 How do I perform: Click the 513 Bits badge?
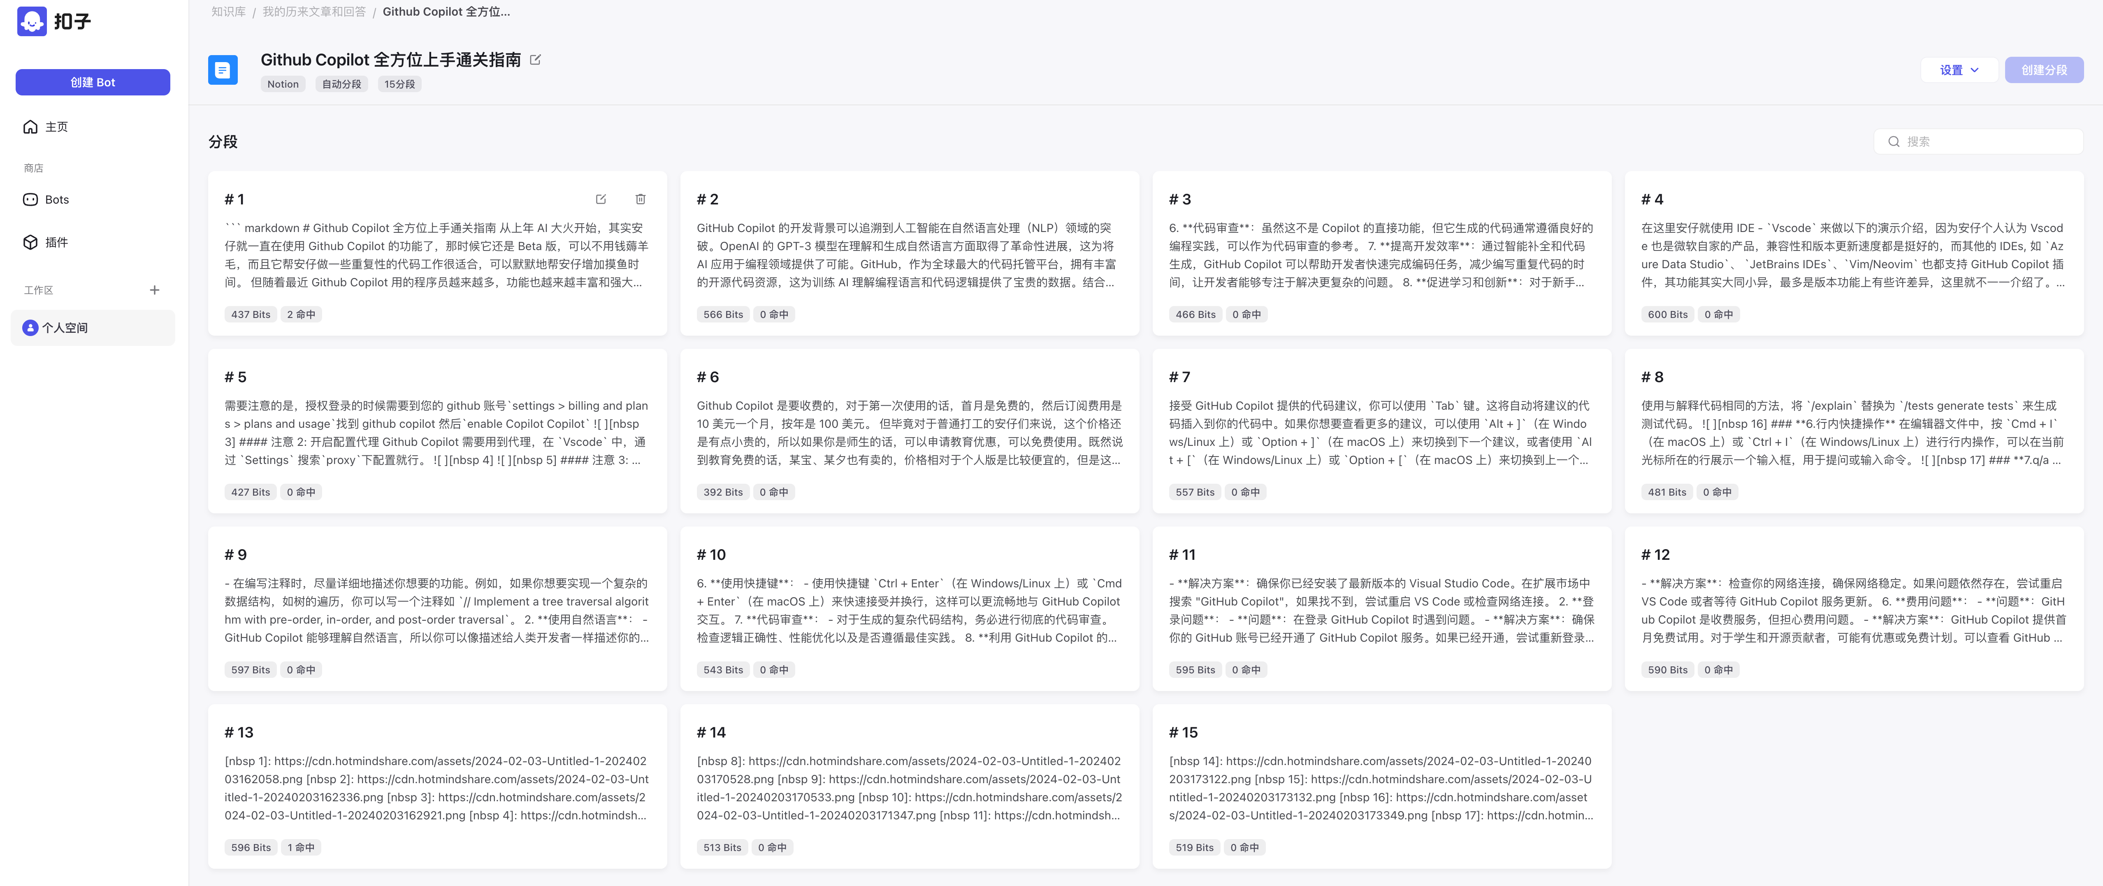(722, 848)
